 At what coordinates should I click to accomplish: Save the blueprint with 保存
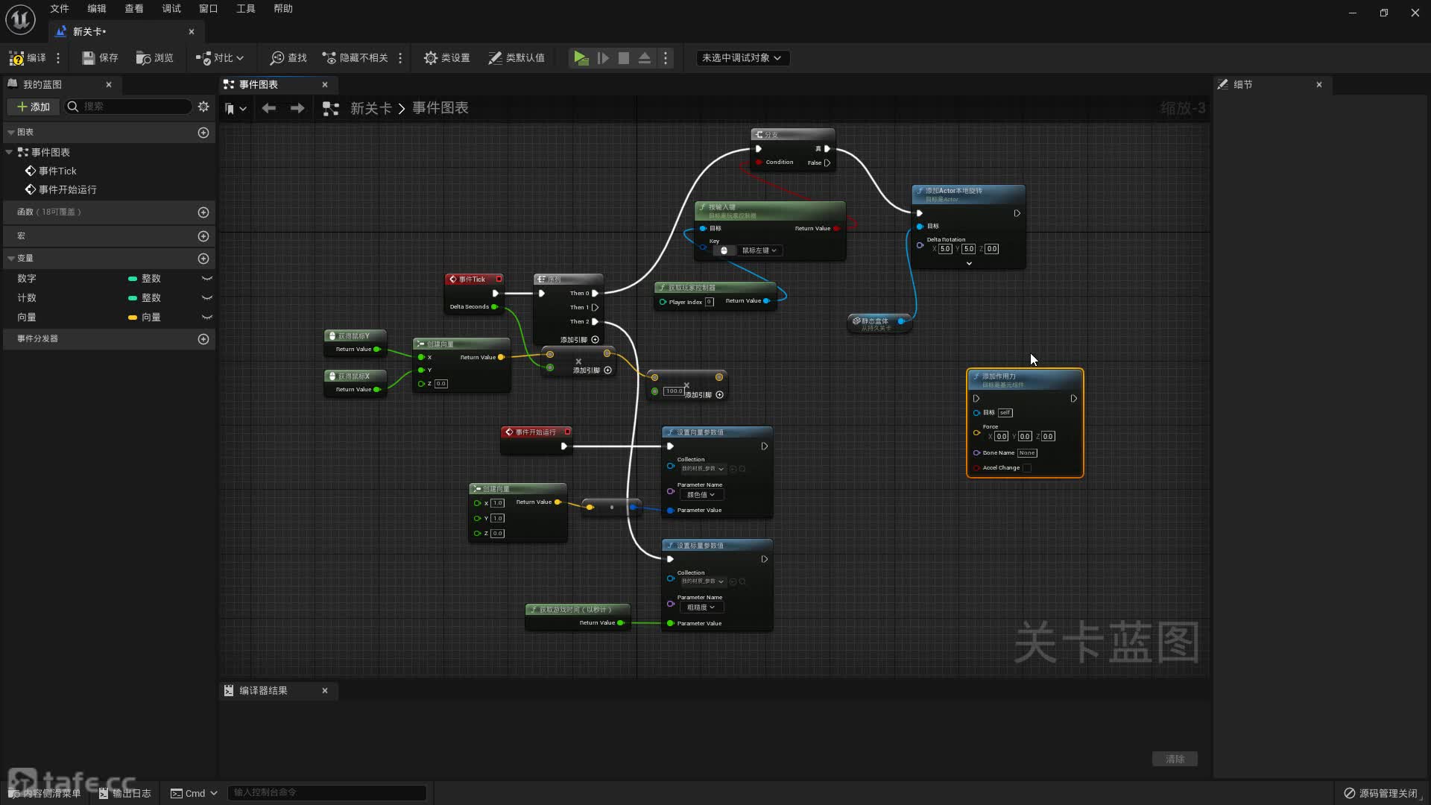coord(100,57)
